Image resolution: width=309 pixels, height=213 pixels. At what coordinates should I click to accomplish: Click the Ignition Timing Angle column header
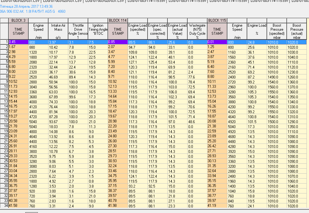(98, 31)
